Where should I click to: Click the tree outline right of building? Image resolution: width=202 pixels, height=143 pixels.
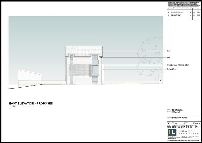click(x=150, y=59)
